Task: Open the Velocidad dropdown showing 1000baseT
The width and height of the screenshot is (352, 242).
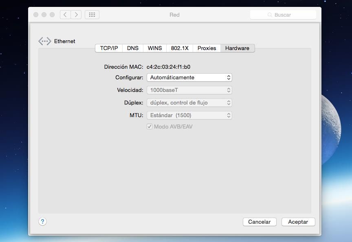Action: pos(189,90)
